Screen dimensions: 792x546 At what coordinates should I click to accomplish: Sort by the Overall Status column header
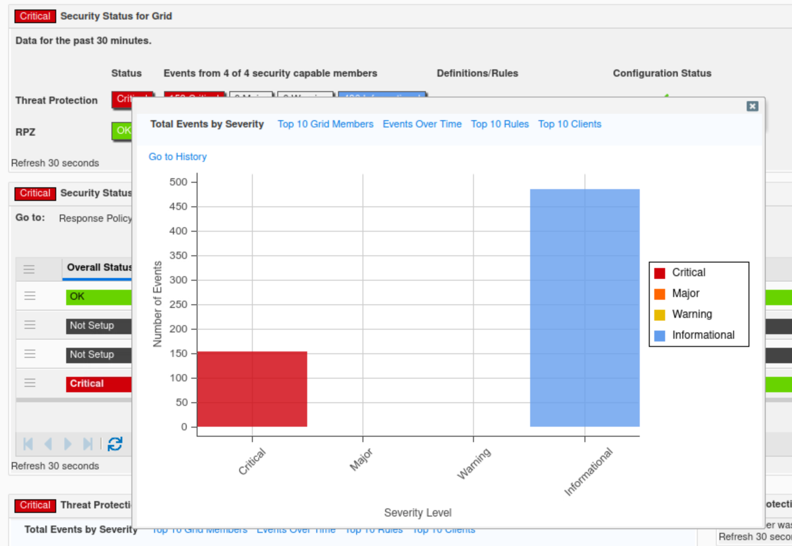[x=99, y=268]
